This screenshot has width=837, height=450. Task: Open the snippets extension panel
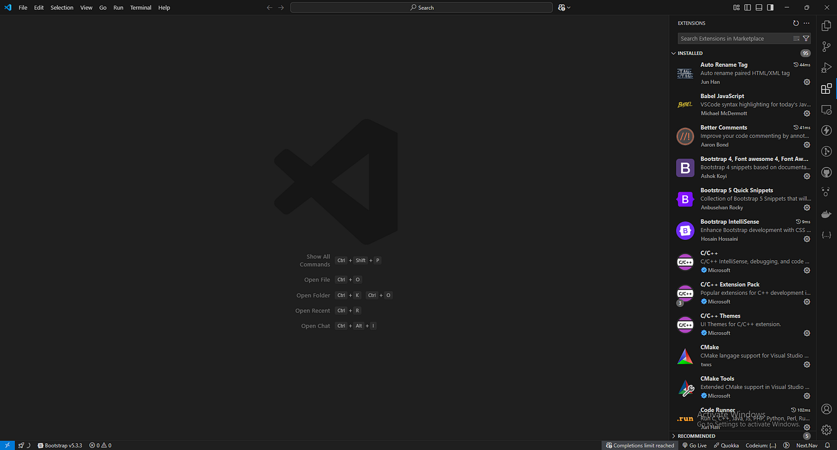[x=826, y=235]
